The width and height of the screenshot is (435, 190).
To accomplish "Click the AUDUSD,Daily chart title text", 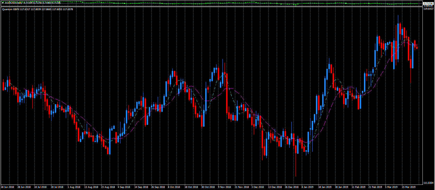I will pyautogui.click(x=14, y=3).
